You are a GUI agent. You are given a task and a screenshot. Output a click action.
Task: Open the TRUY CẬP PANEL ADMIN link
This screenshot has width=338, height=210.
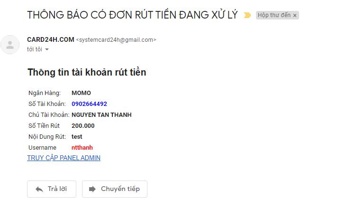[x=64, y=158]
